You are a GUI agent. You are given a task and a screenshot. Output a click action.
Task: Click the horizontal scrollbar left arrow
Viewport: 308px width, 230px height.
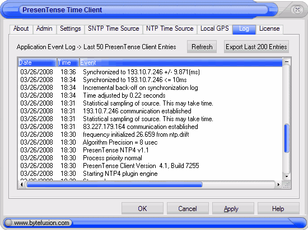pyautogui.click(x=22, y=184)
